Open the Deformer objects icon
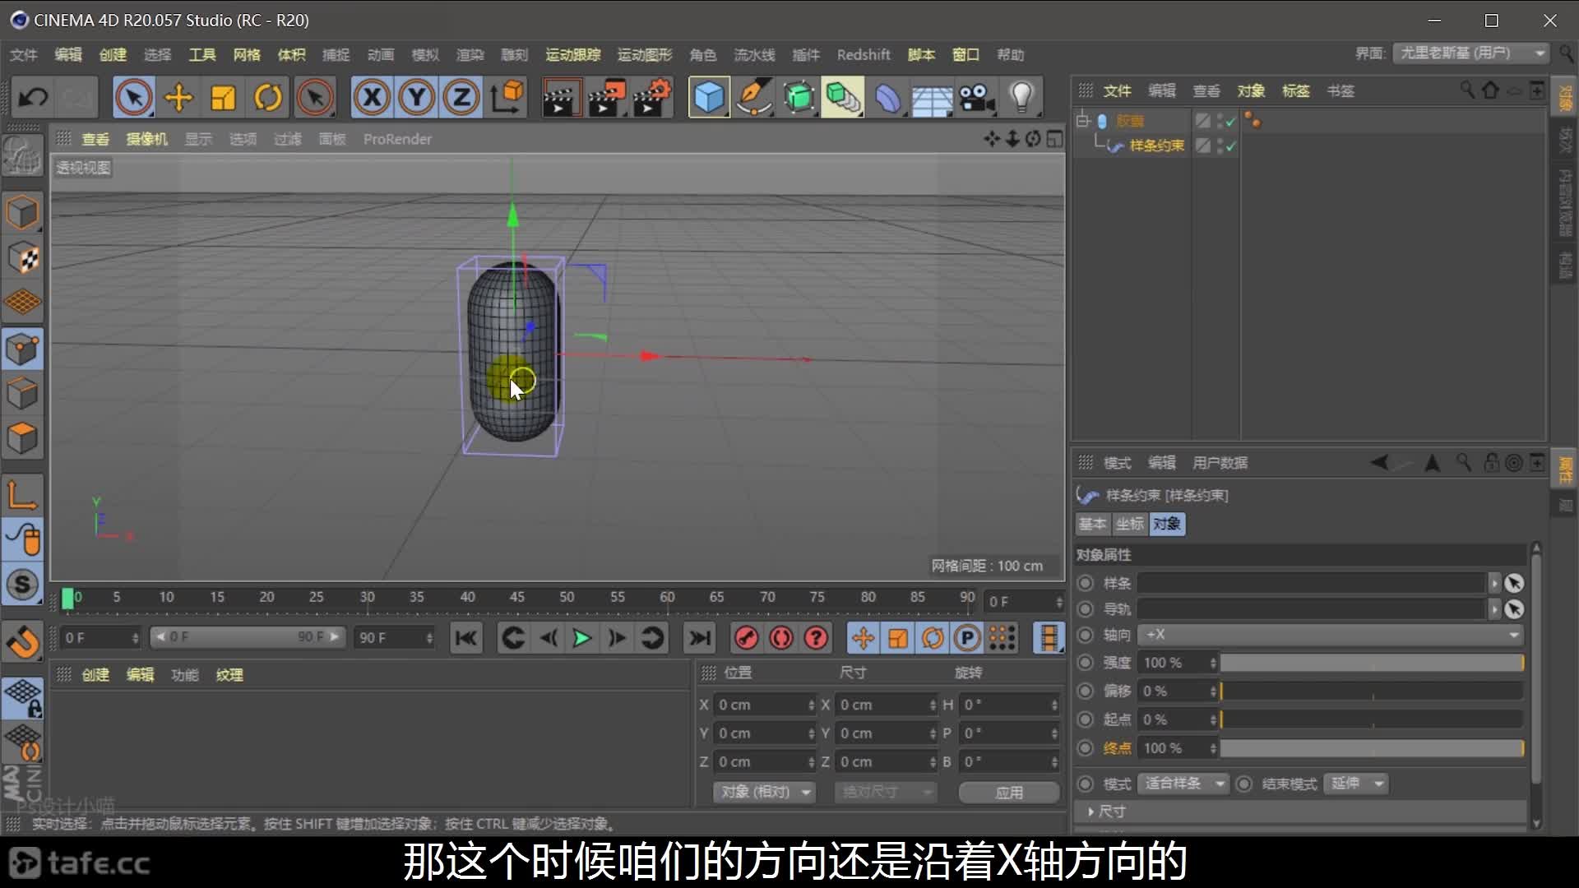Screen dimensions: 1579x888 [888, 98]
